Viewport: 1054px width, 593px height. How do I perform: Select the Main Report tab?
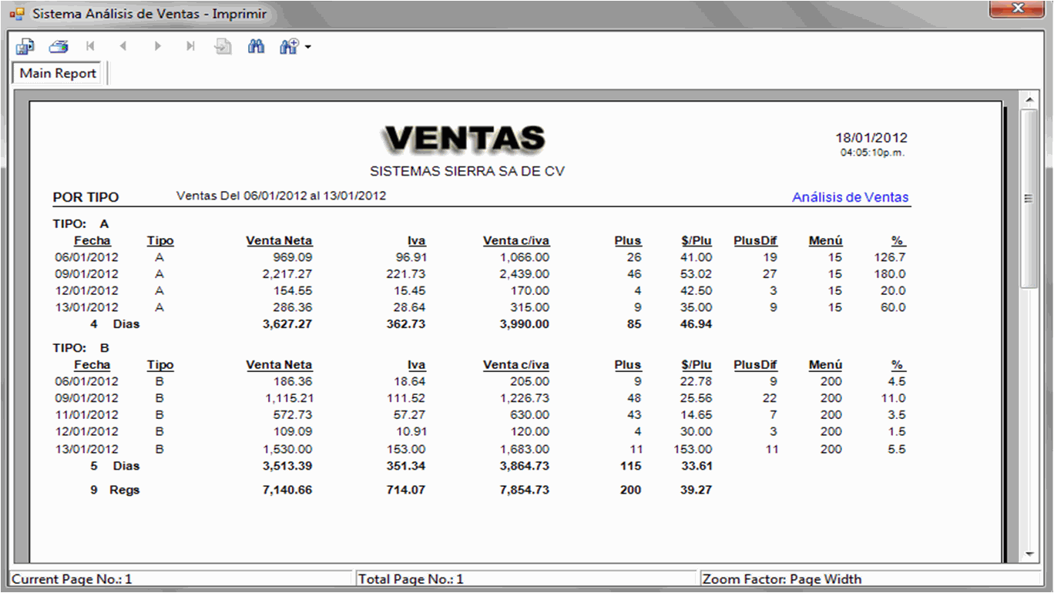58,73
